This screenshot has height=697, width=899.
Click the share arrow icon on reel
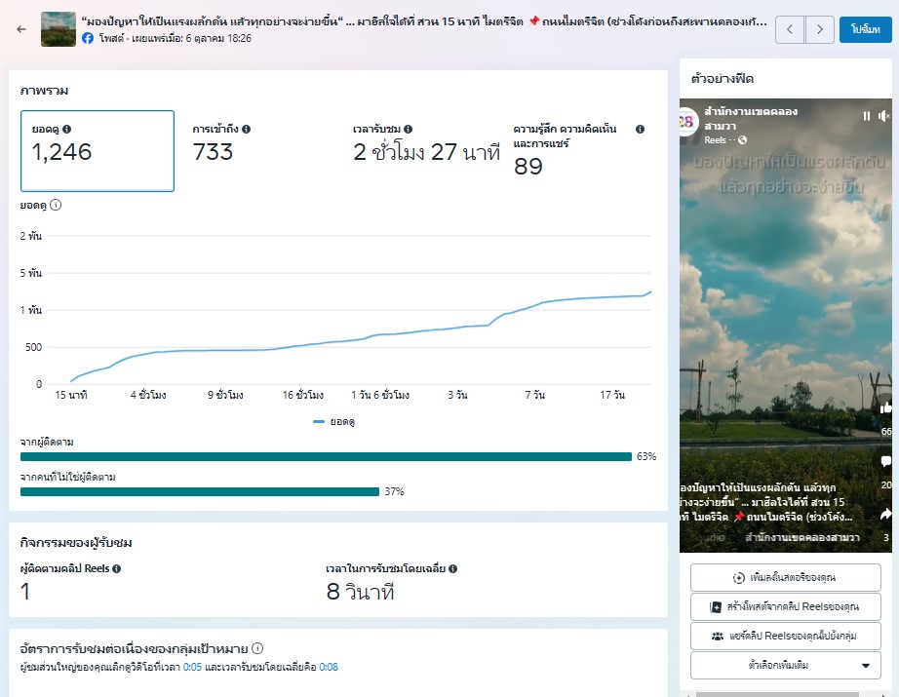(885, 514)
